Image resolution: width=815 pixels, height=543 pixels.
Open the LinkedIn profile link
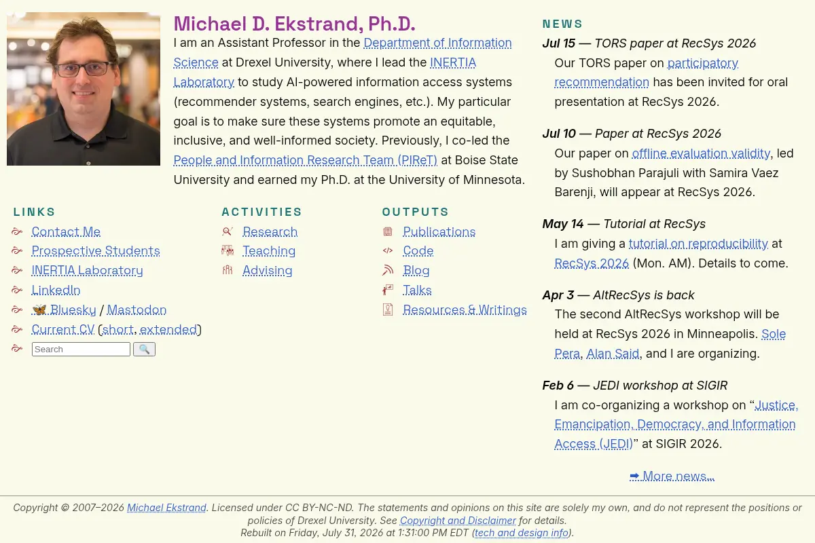(x=56, y=290)
